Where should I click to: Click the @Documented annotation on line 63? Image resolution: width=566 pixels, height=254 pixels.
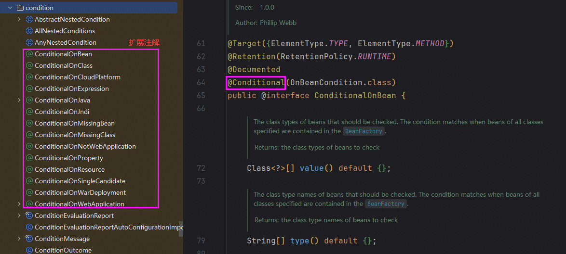pyautogui.click(x=254, y=70)
